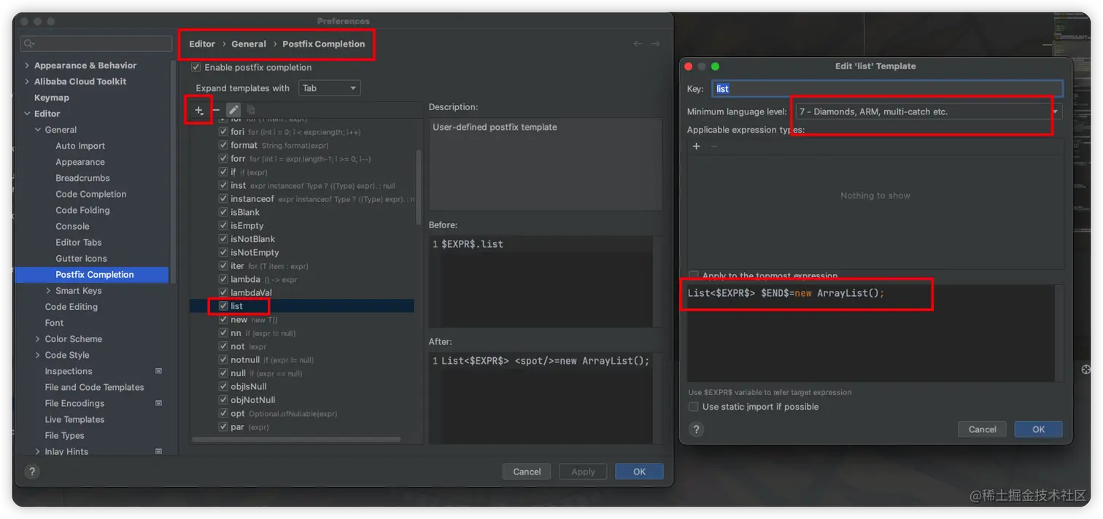This screenshot has width=1103, height=519.
Task: Select the lambdaVal template row
Action: click(302, 292)
